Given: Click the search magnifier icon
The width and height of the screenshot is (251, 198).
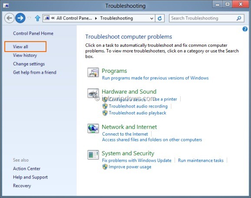Looking at the screenshot, I should (x=239, y=18).
